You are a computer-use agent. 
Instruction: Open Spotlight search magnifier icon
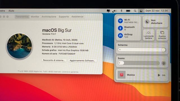coord(135,11)
